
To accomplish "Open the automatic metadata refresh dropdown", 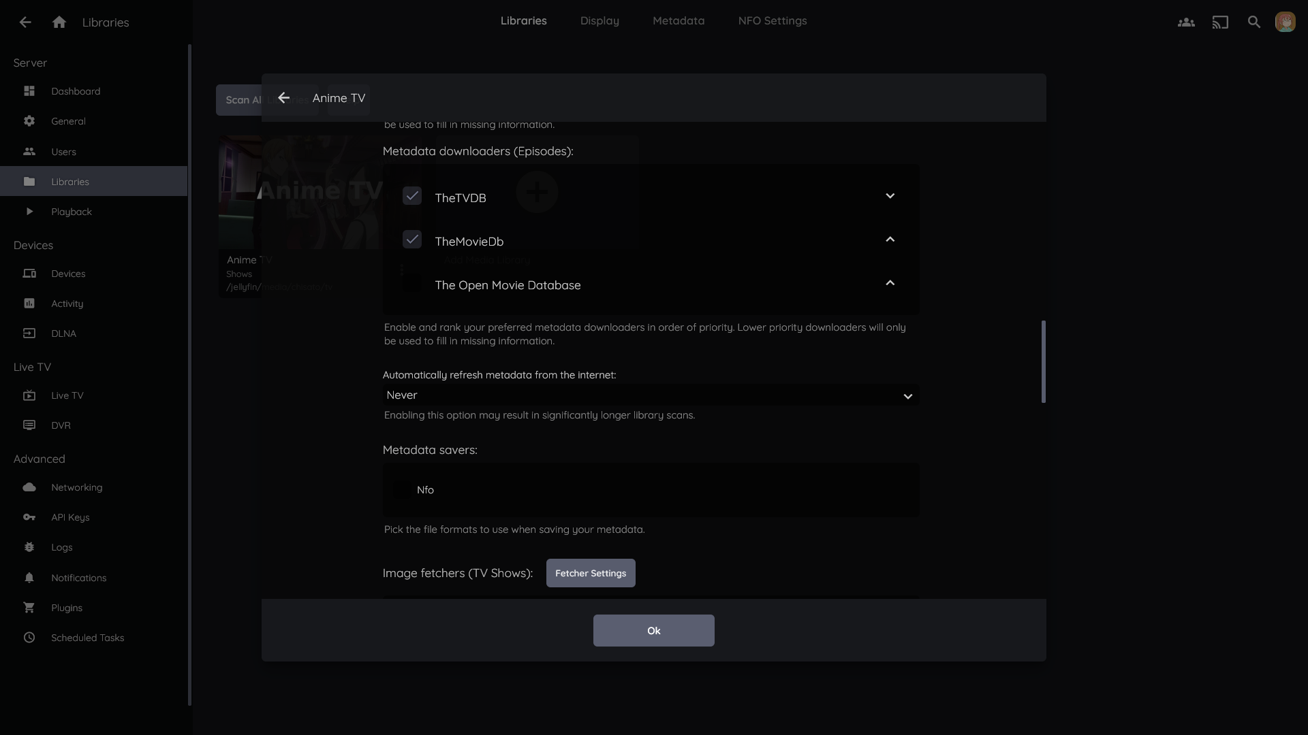I will click(650, 395).
